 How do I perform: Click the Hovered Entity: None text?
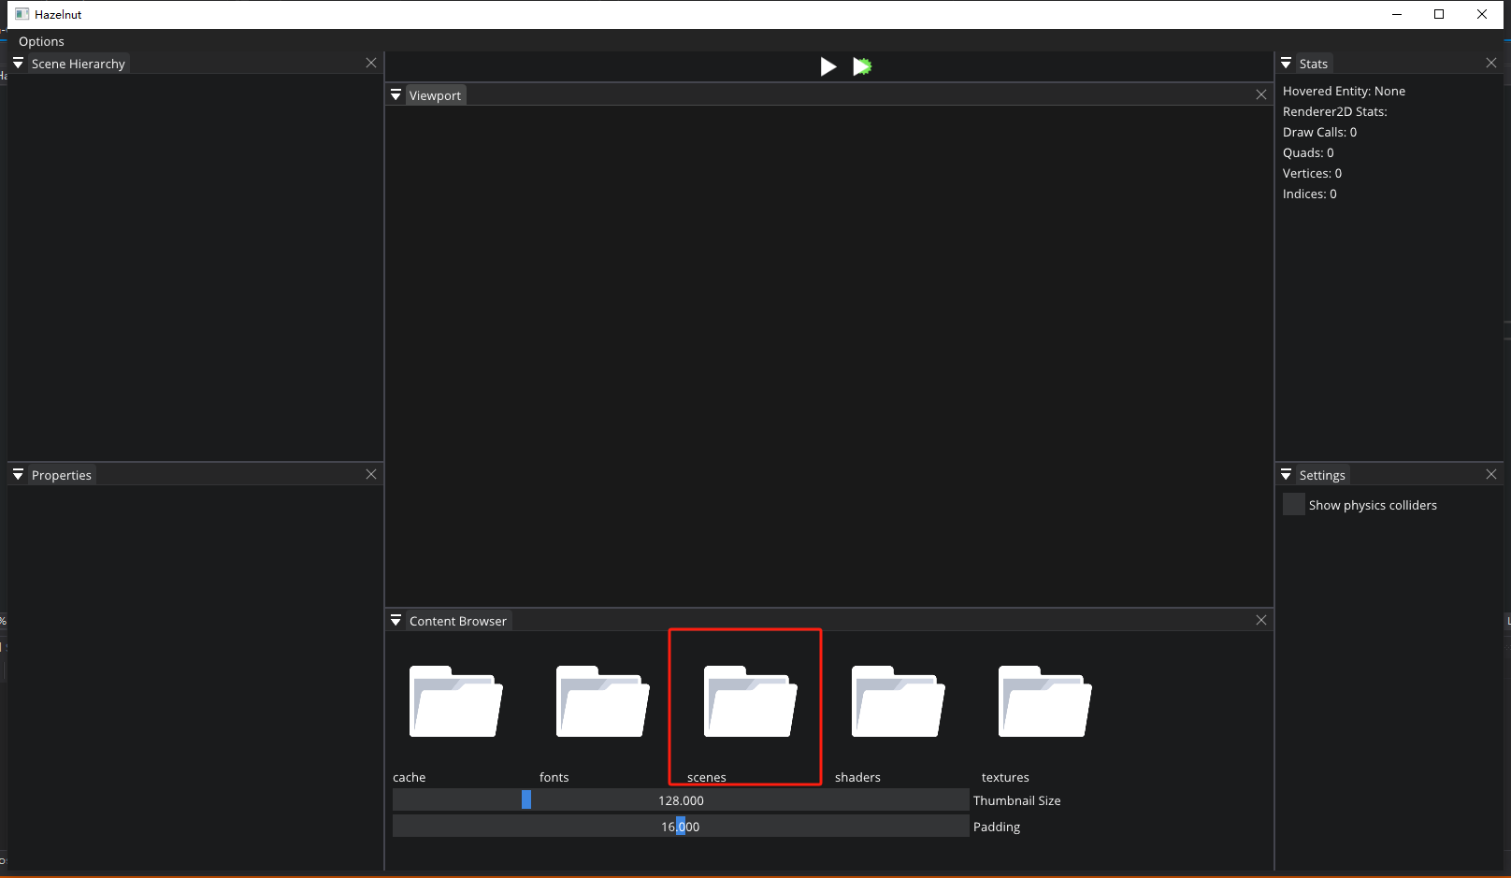[x=1344, y=91]
